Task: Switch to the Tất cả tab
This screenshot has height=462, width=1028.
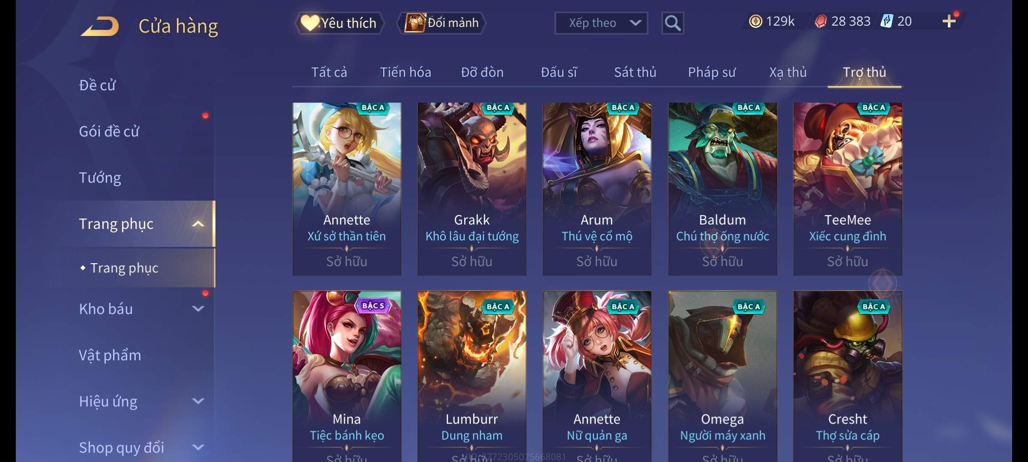Action: [x=329, y=72]
